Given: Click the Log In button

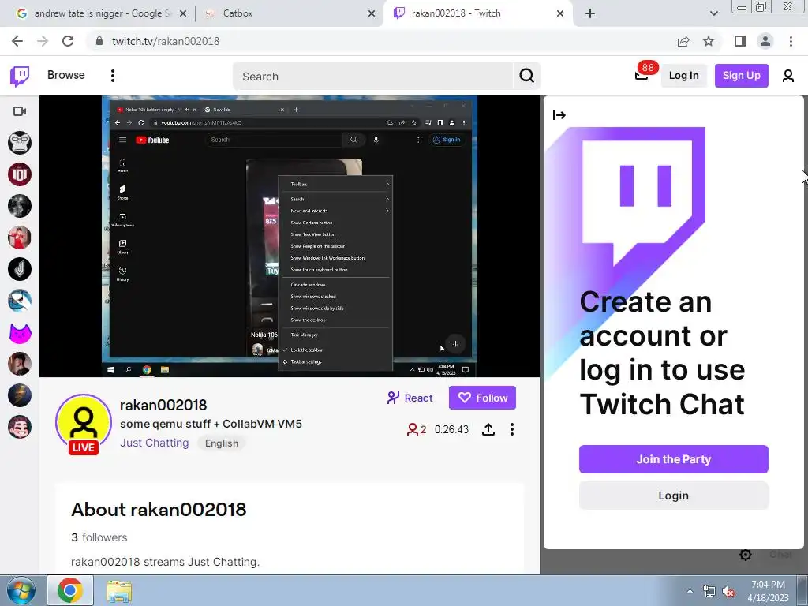Looking at the screenshot, I should point(684,76).
